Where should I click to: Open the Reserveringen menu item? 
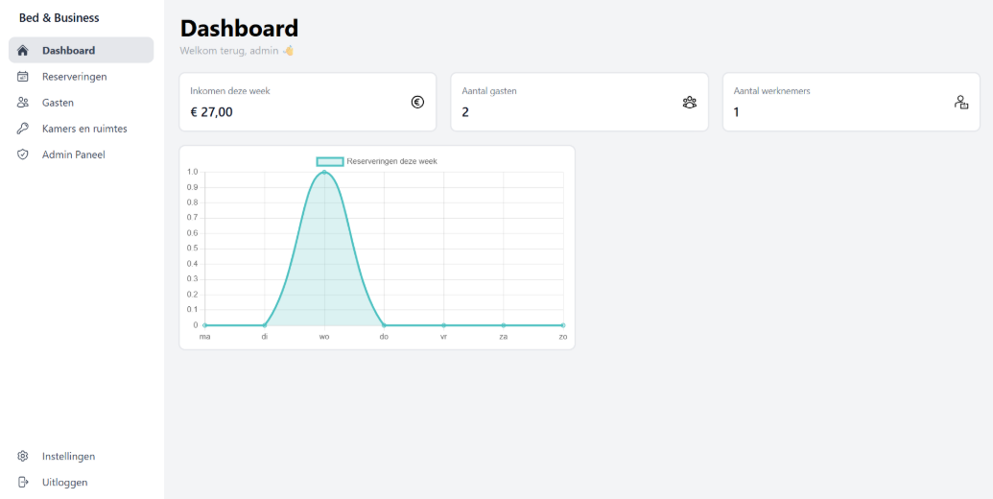pyautogui.click(x=74, y=77)
